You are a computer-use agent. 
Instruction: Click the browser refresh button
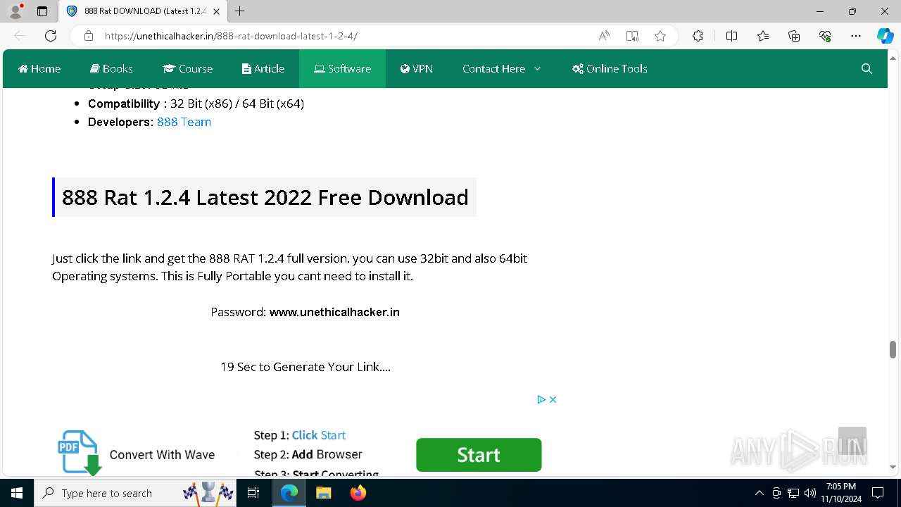click(x=51, y=36)
